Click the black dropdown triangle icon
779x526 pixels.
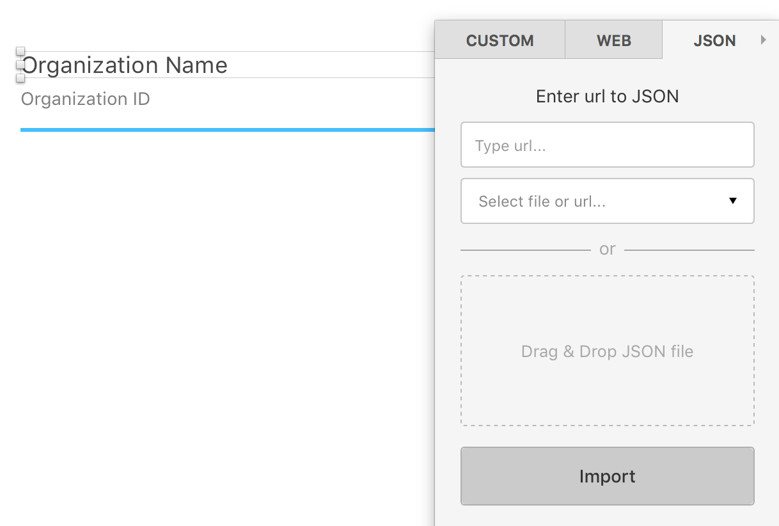733,201
